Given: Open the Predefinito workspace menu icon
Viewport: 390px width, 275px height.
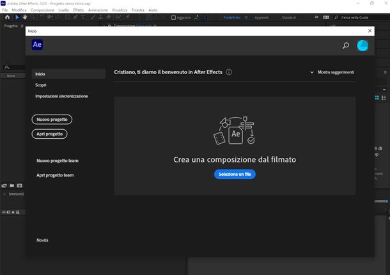Looking at the screenshot, I should (246, 17).
